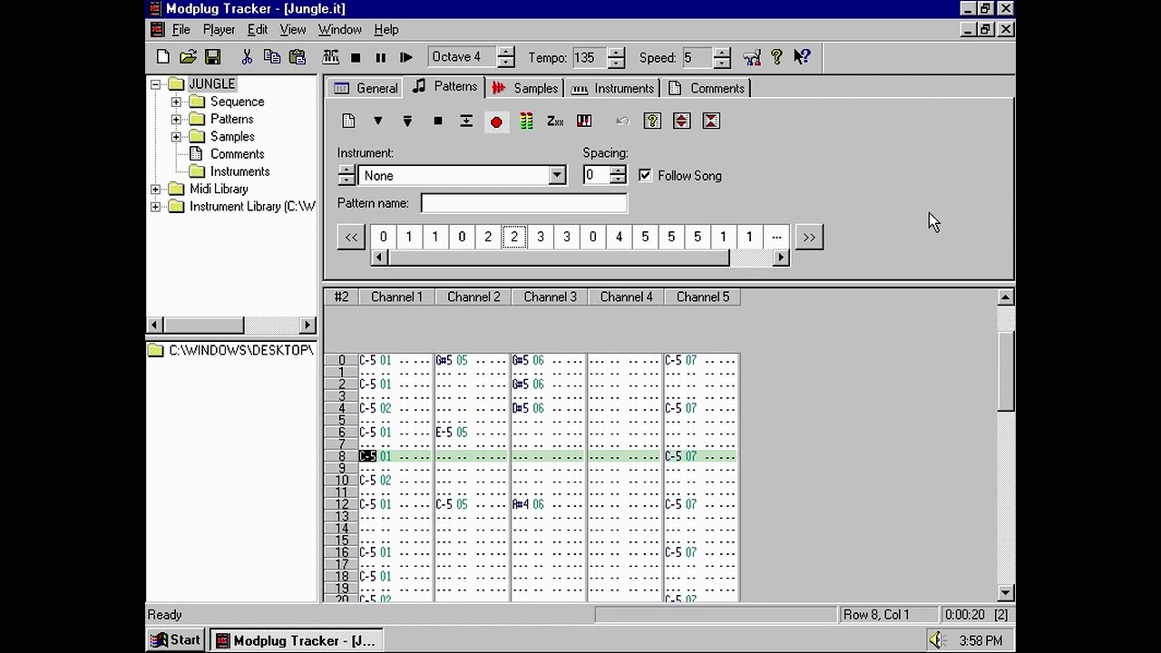The height and width of the screenshot is (653, 1161).
Task: Go to previous sequence with << button
Action: click(351, 237)
